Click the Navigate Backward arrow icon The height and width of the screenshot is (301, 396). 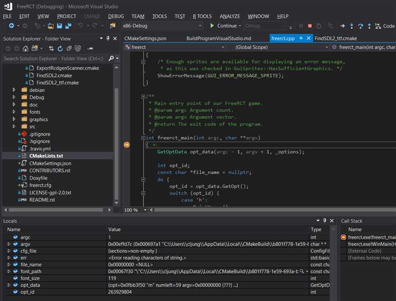point(12,26)
